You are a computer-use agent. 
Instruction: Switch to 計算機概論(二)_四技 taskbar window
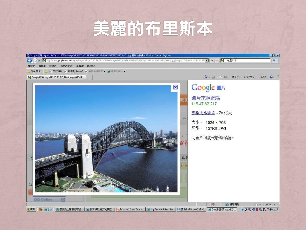coord(100,209)
